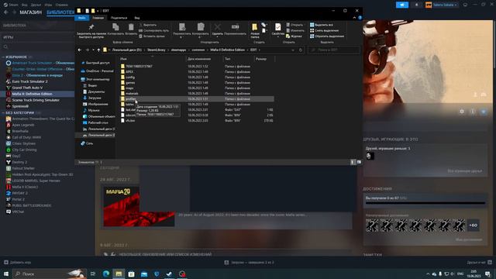Click the Copy icon in Explorer ribbon
Viewport: 496px width, 279px height.
point(115,29)
